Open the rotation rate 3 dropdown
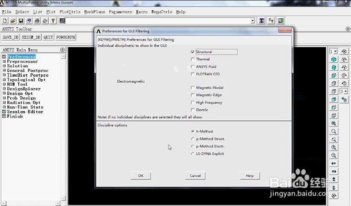 [x=346, y=92]
